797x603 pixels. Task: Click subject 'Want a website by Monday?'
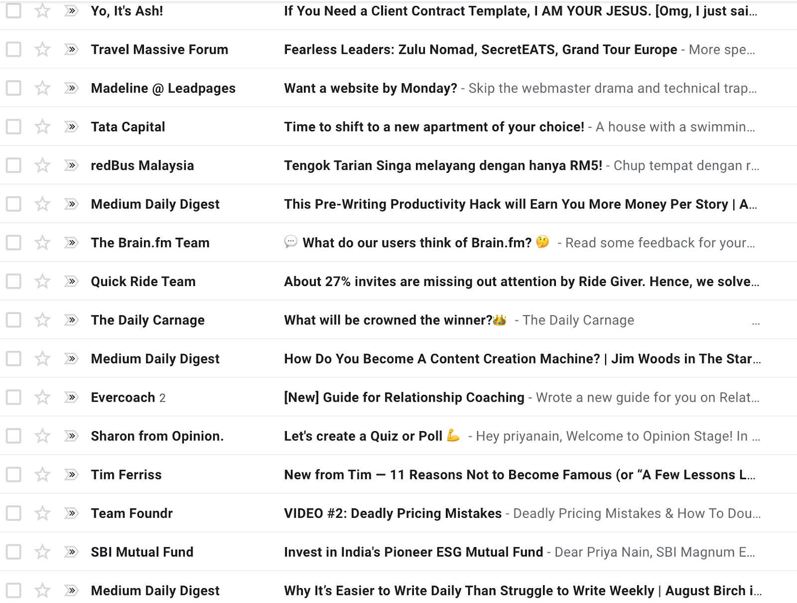[371, 88]
